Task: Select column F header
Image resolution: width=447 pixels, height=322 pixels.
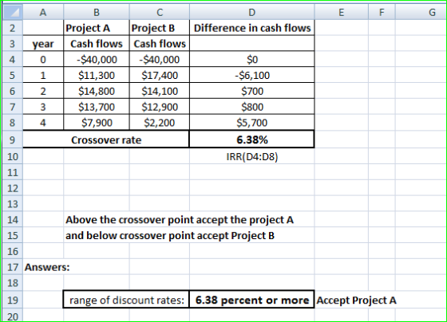Action: 382,12
